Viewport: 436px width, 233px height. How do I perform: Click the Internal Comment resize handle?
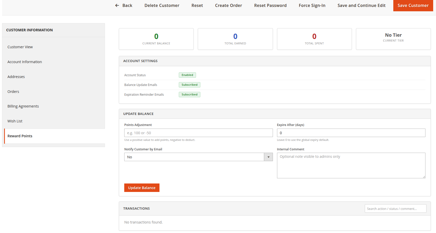point(424,177)
